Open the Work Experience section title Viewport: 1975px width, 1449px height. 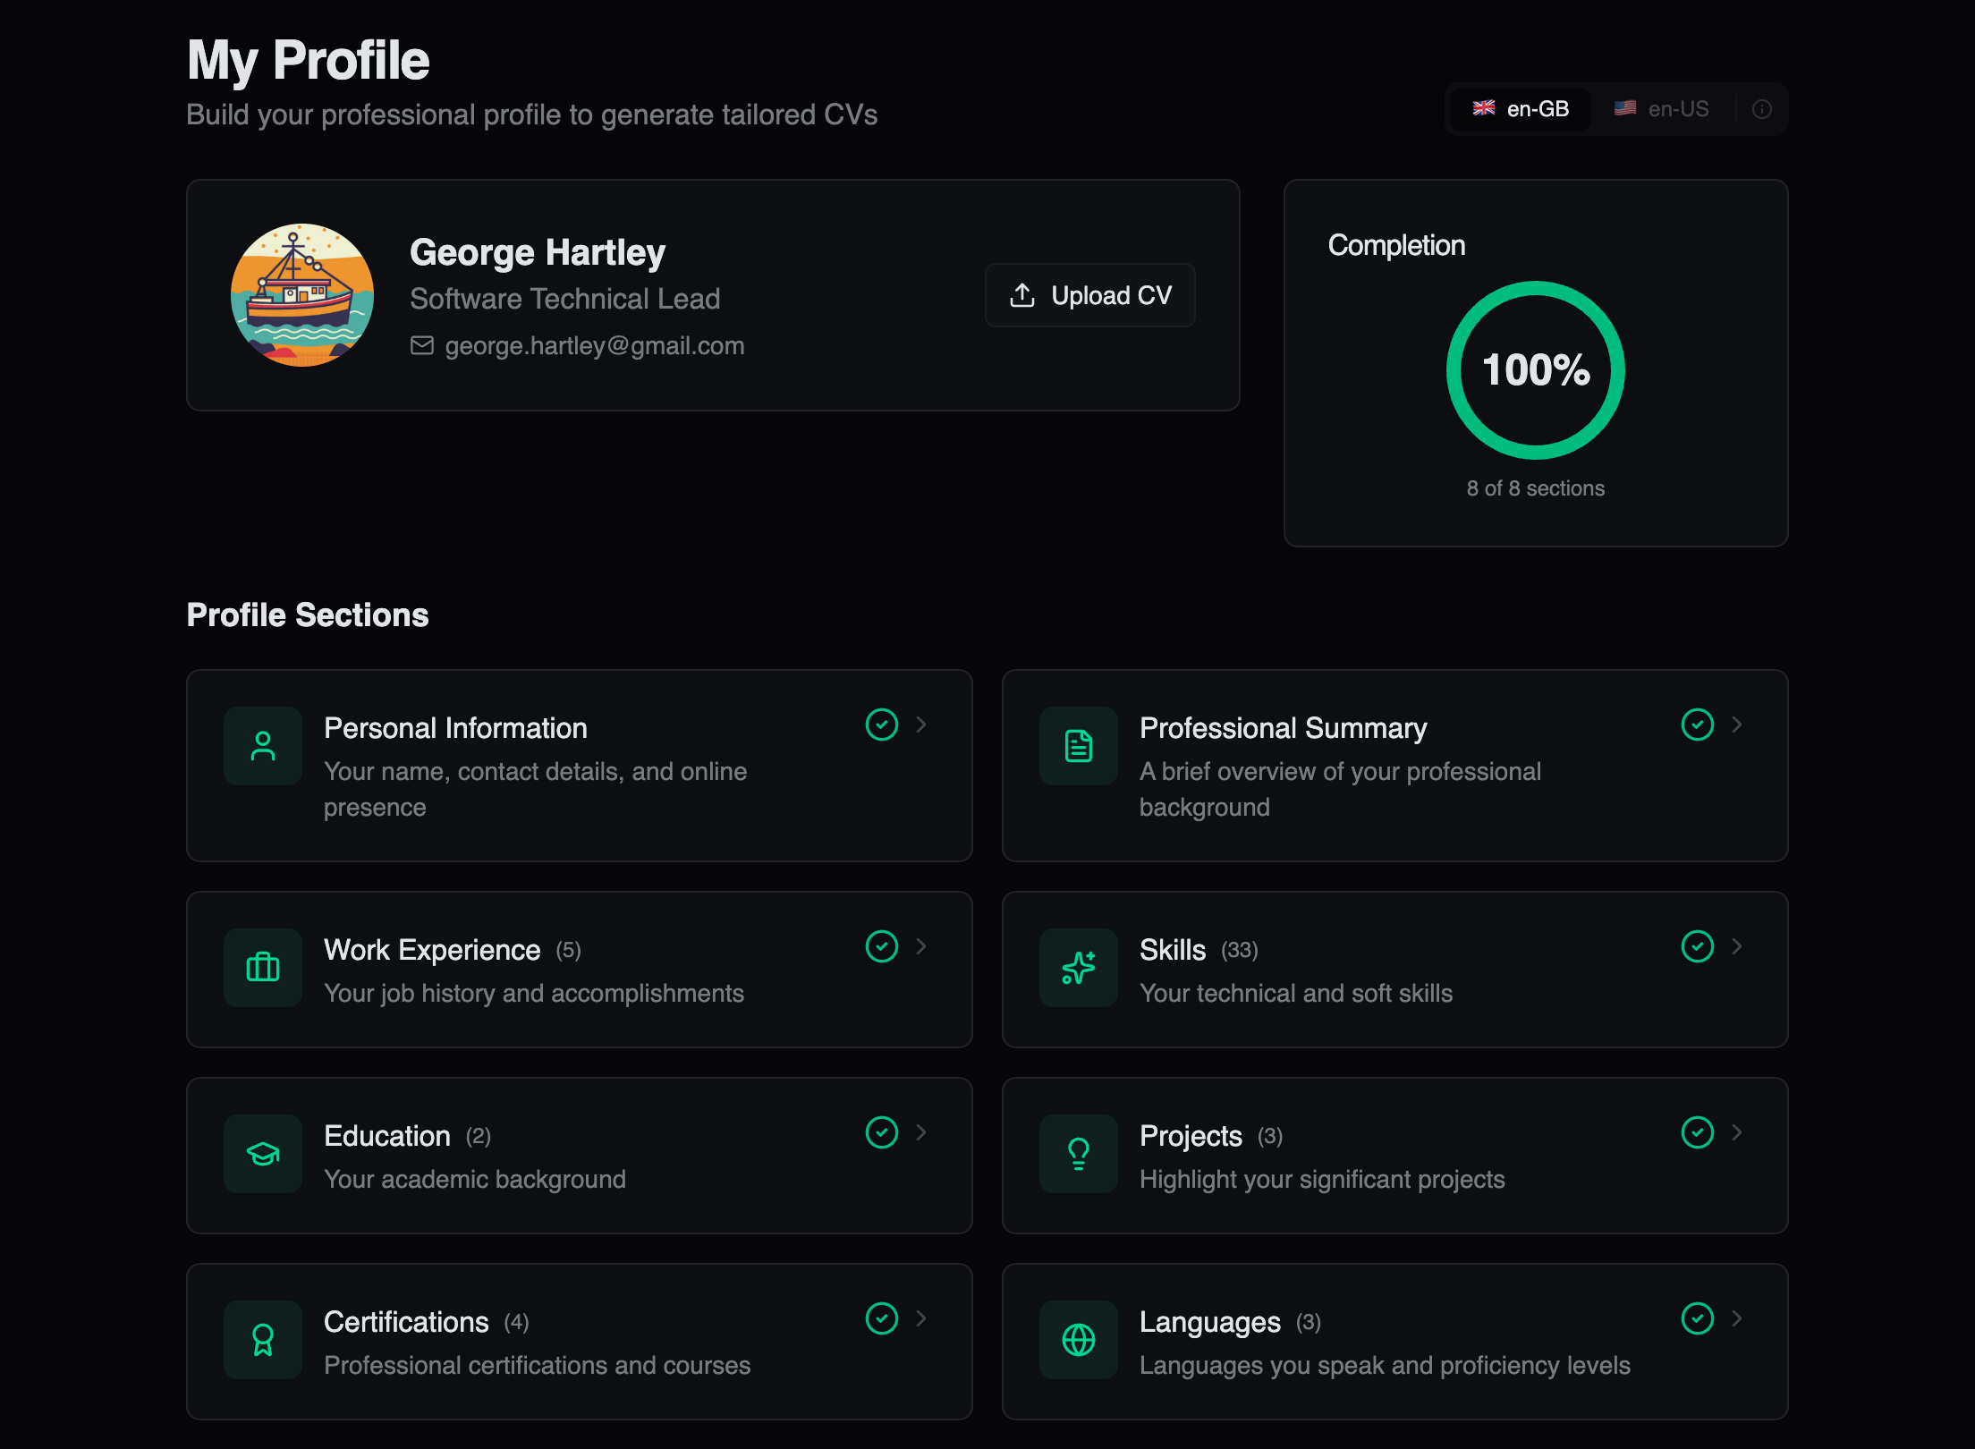(432, 950)
